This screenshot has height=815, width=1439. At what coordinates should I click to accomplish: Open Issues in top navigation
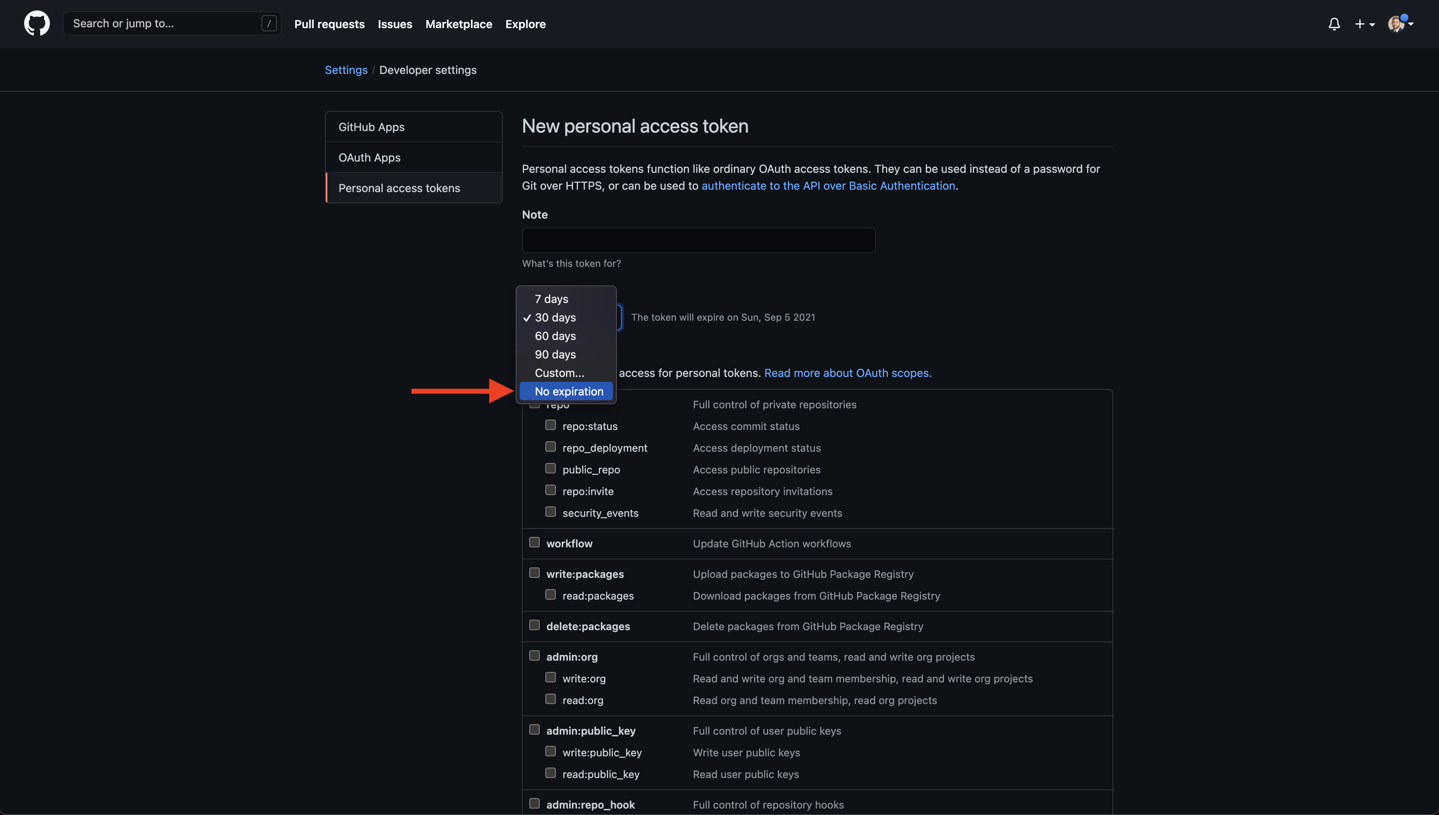395,24
